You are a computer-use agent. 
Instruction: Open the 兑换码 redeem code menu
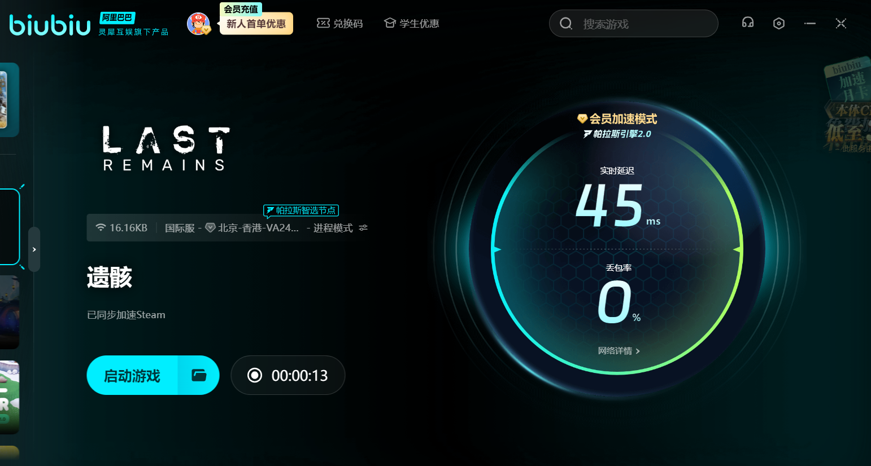point(340,23)
